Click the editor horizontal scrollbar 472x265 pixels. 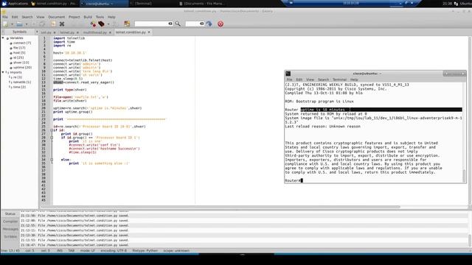pyautogui.click(x=221, y=207)
